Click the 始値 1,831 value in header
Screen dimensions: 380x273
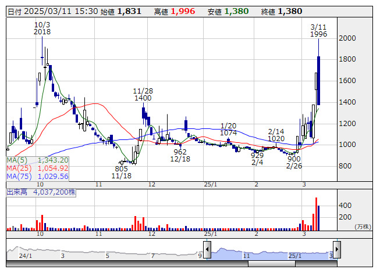(x=129, y=12)
